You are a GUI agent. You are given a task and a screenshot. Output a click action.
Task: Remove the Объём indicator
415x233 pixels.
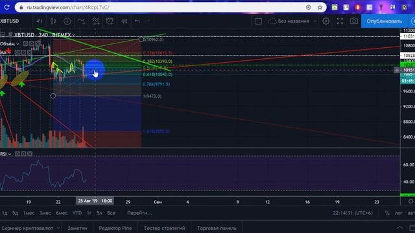coord(38,43)
